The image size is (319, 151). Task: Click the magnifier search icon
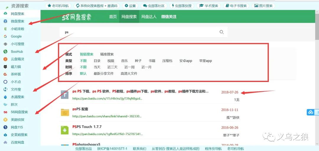[x=222, y=32]
